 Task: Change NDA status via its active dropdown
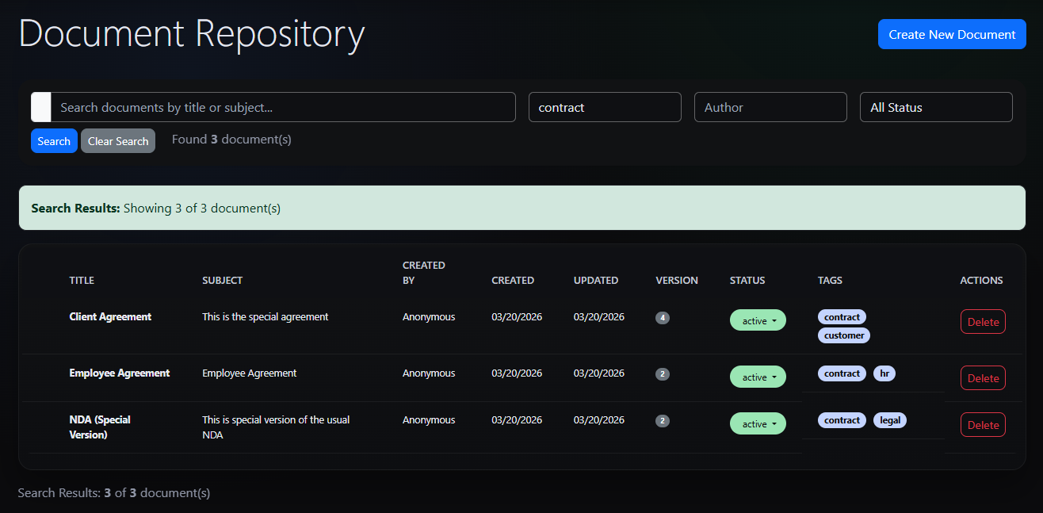pyautogui.click(x=758, y=423)
